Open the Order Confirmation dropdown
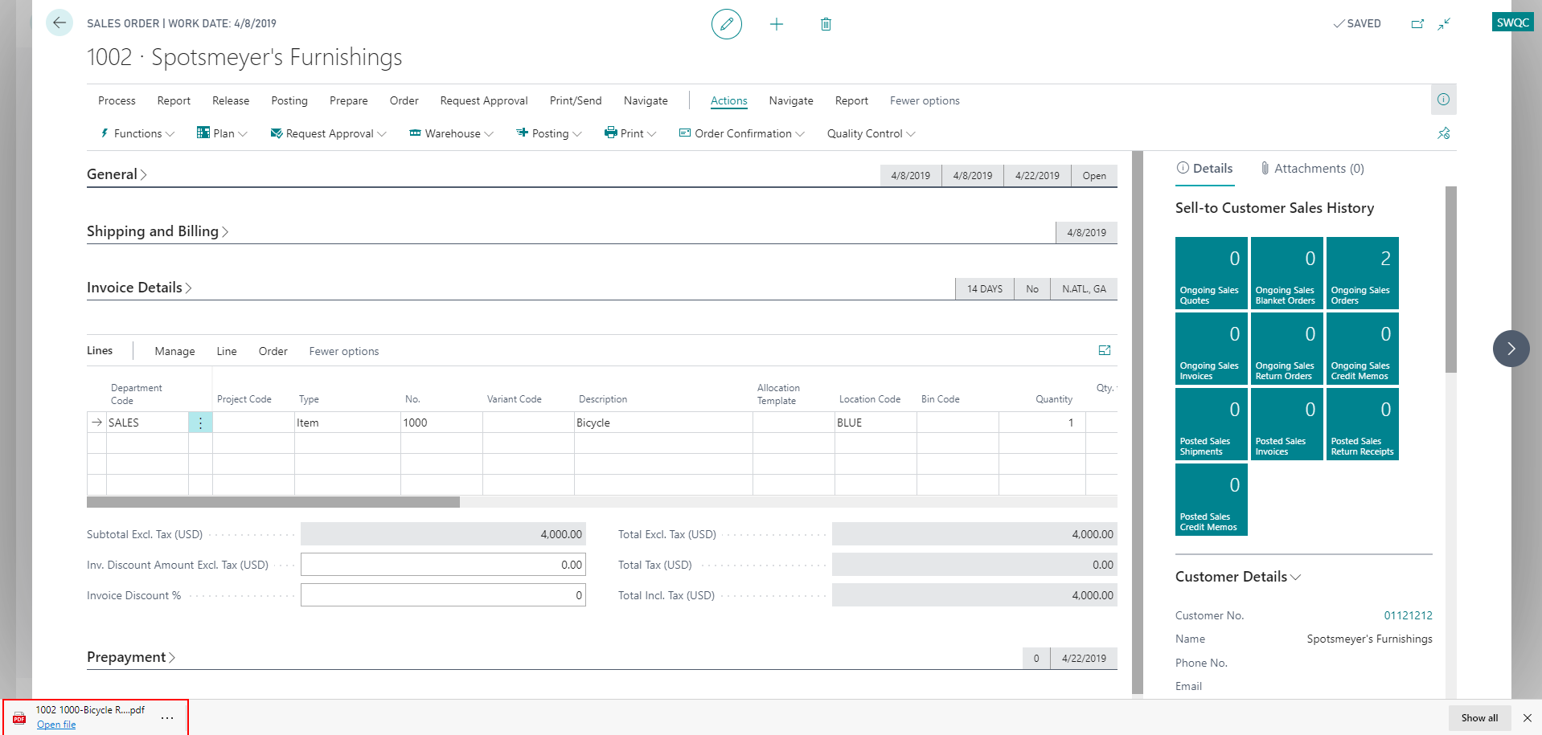This screenshot has width=1542, height=735. 742,133
